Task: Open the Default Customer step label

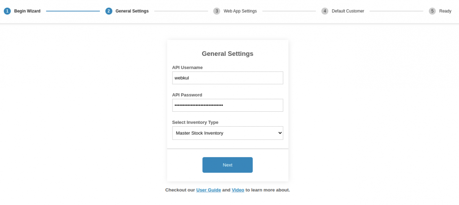Action: tap(348, 11)
